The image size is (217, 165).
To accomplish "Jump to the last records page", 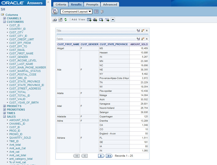I will pos(109,156).
